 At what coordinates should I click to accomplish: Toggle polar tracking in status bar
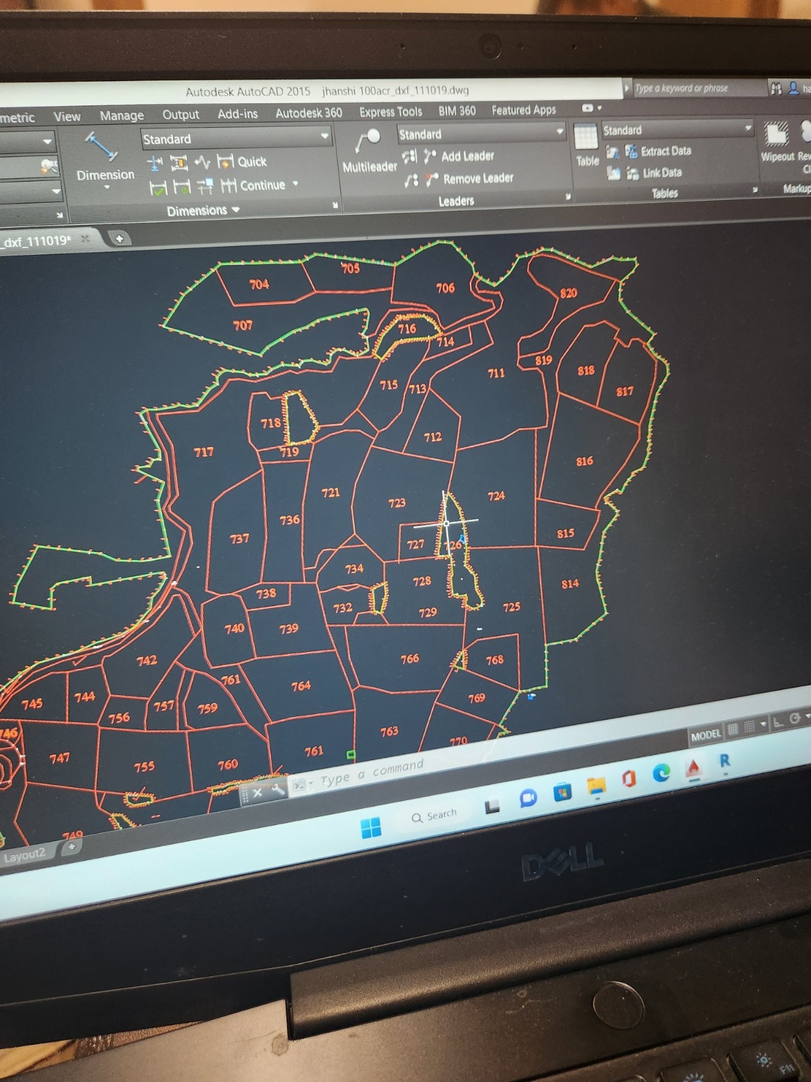point(795,718)
